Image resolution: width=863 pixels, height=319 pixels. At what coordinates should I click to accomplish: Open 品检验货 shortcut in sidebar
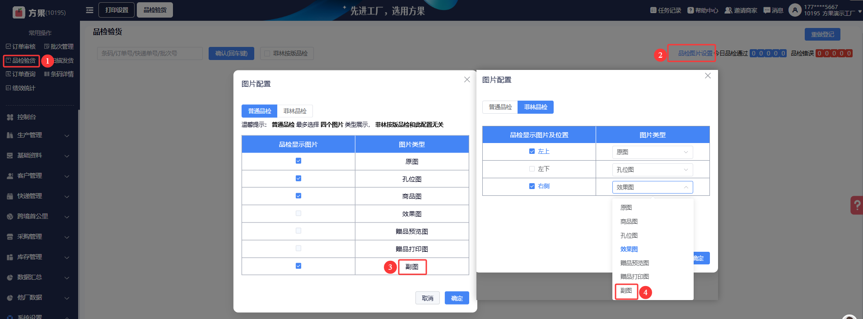coord(21,60)
